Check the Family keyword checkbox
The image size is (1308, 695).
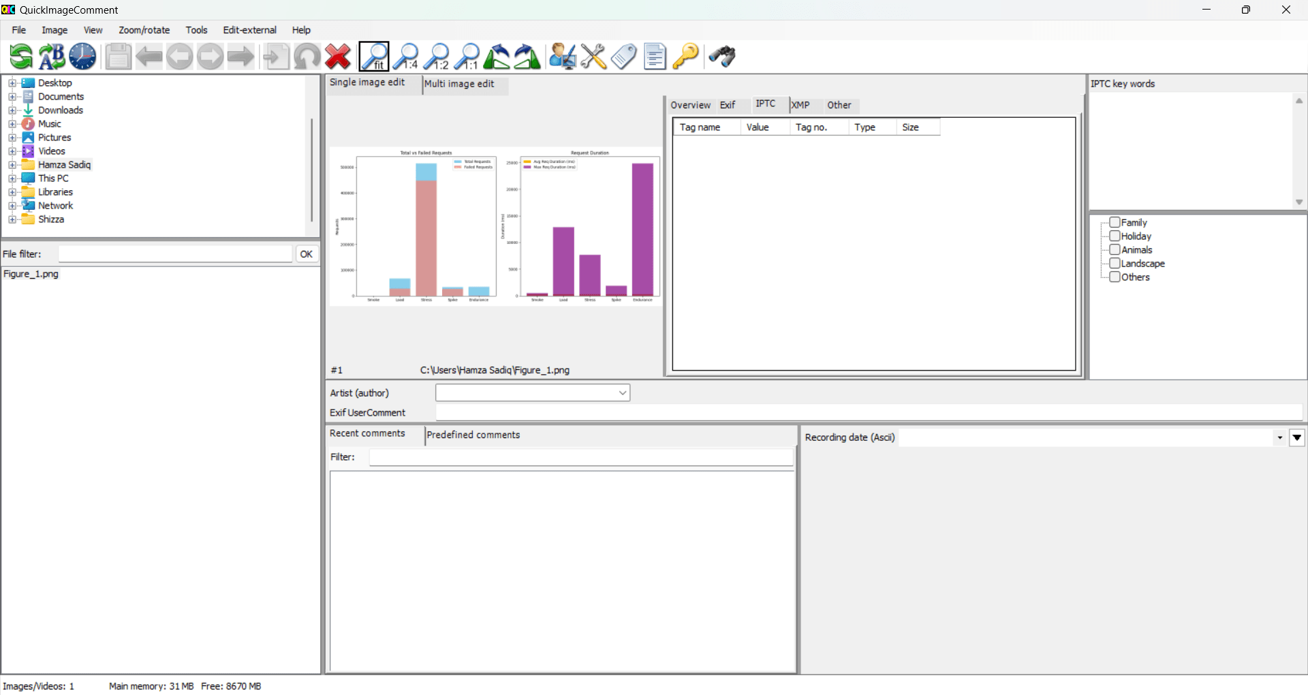(1115, 222)
